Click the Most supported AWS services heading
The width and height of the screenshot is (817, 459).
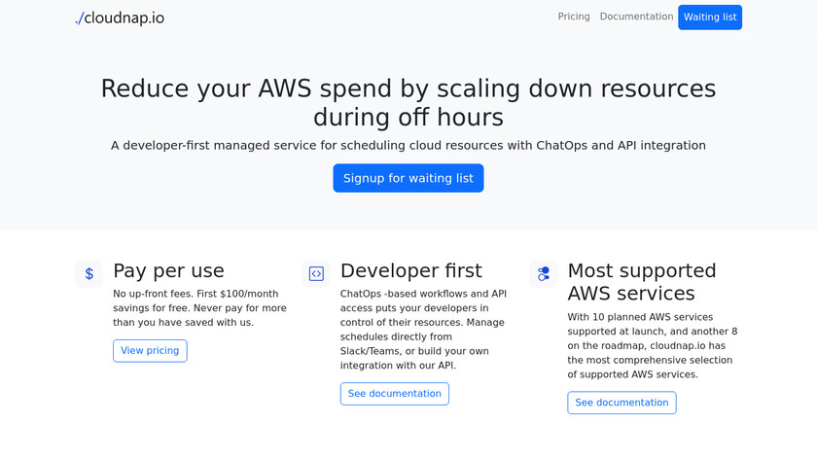pos(642,282)
